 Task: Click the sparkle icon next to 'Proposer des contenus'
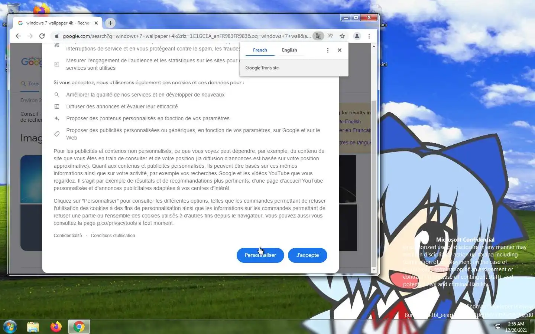[57, 118]
